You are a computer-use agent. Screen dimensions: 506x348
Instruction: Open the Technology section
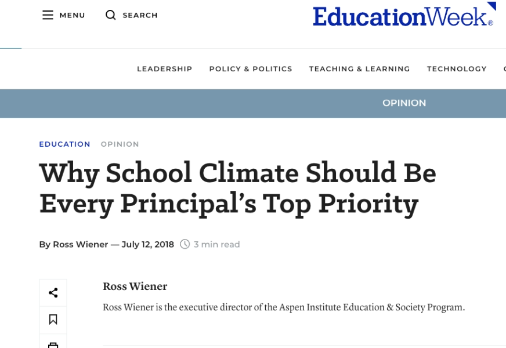coord(457,69)
